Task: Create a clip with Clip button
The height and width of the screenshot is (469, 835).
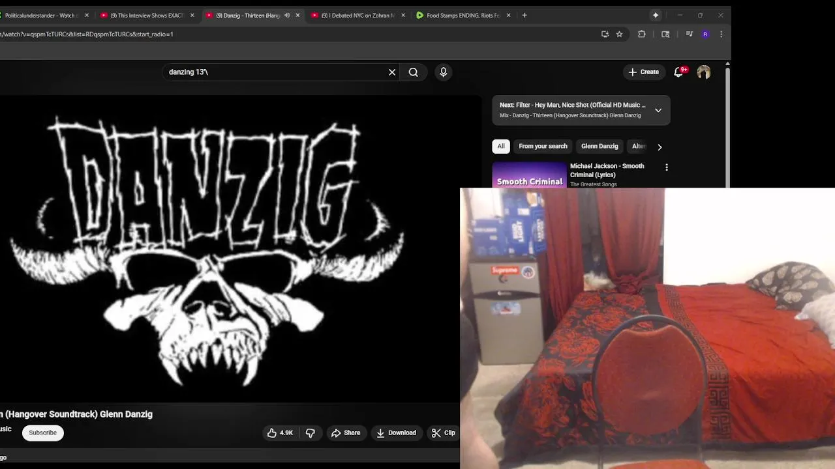Action: pyautogui.click(x=444, y=433)
